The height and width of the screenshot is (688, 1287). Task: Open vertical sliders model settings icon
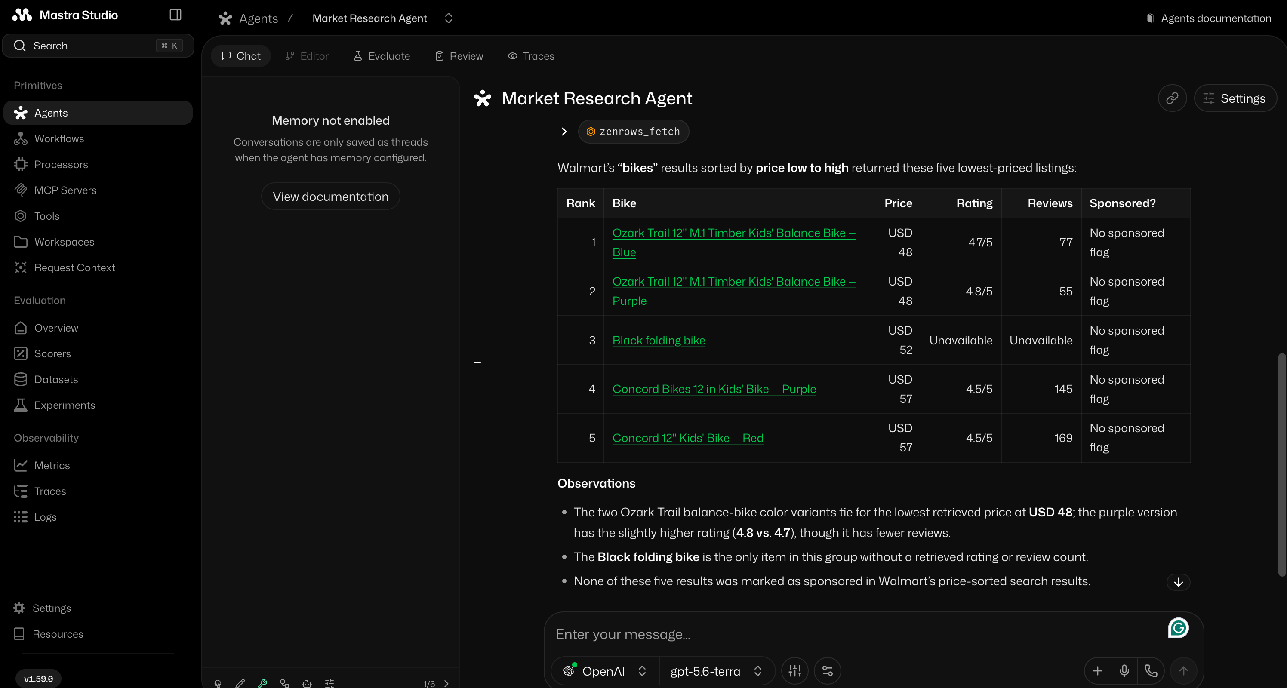(795, 671)
